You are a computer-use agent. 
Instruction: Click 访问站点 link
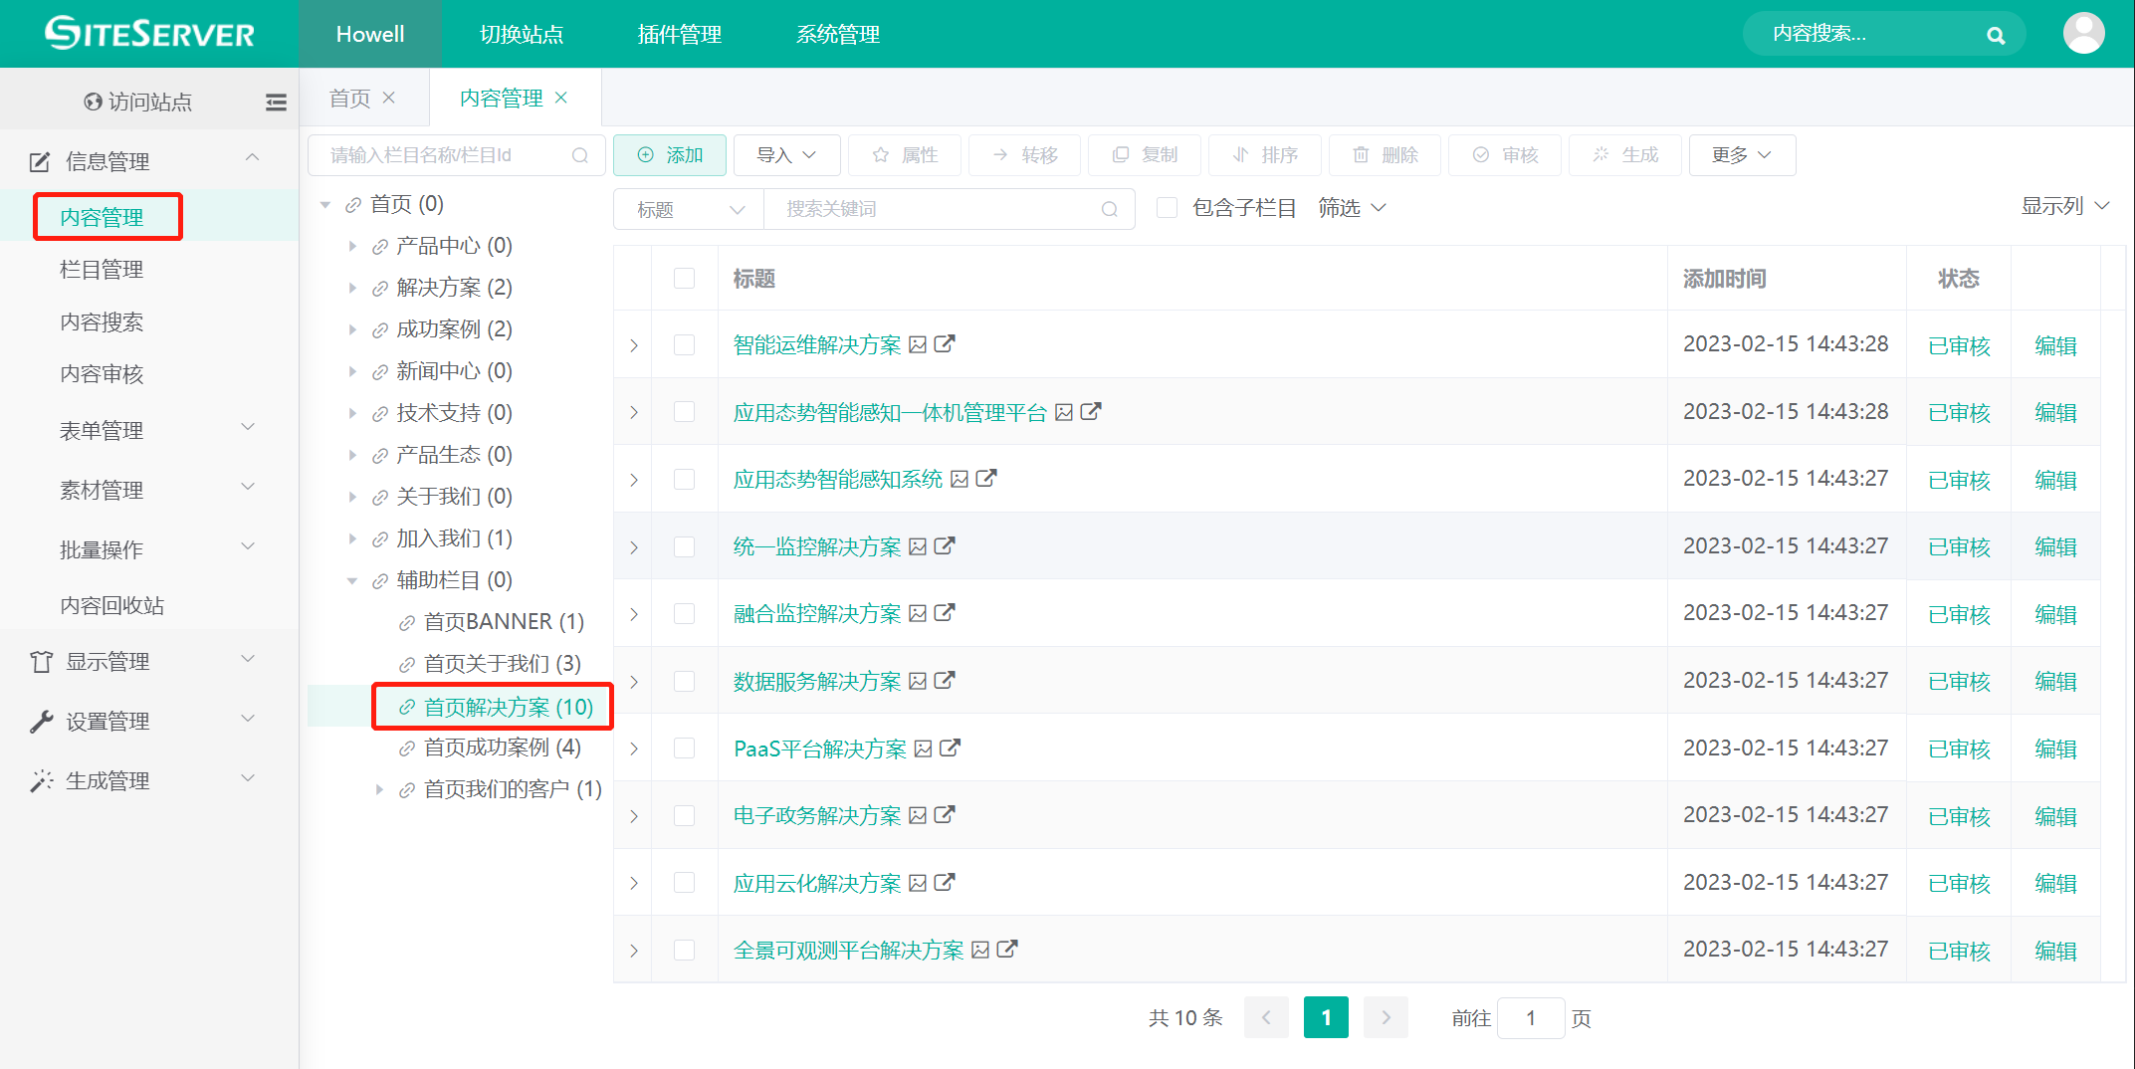point(138,102)
